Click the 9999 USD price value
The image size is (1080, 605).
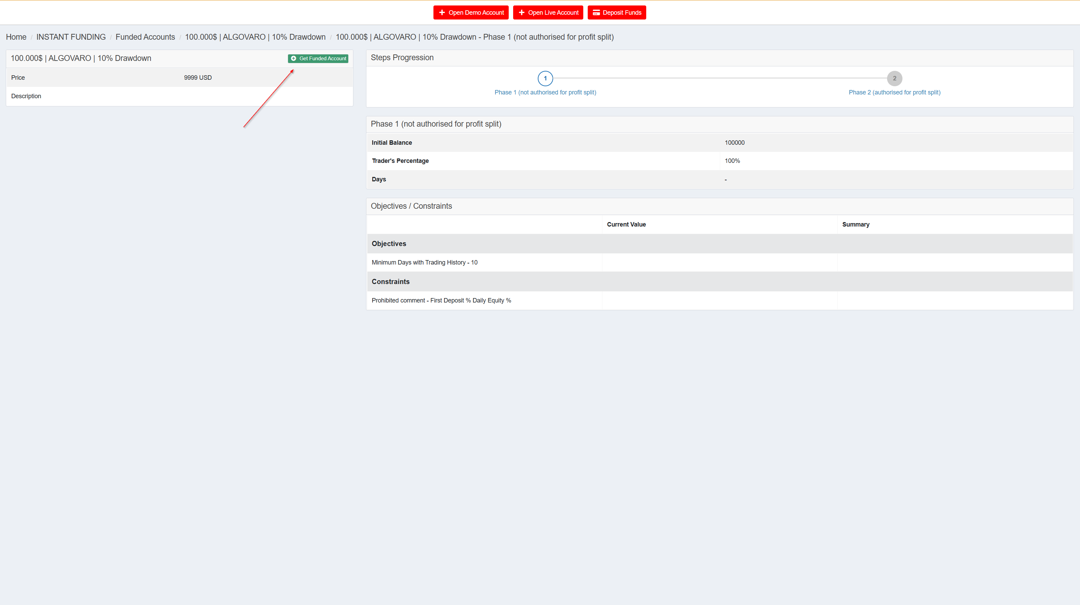[198, 78]
